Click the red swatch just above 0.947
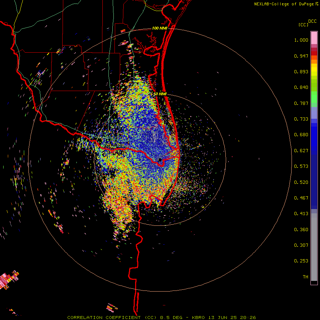This screenshot has width=320, height=320. click(314, 53)
